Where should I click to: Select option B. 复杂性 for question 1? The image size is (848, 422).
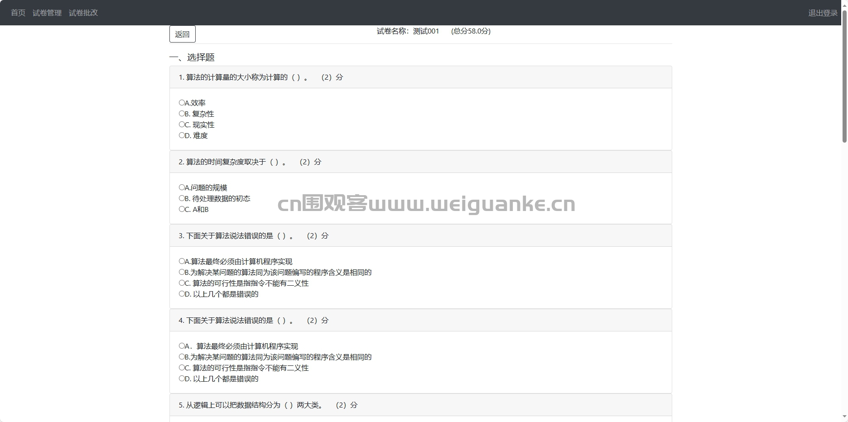(182, 114)
